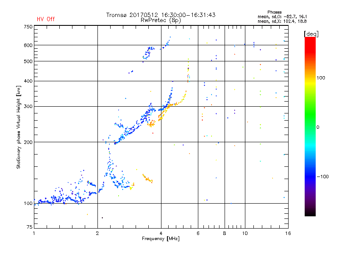
Task: Click the '[deg]' colorbar unit label
Action: pyautogui.click(x=311, y=34)
